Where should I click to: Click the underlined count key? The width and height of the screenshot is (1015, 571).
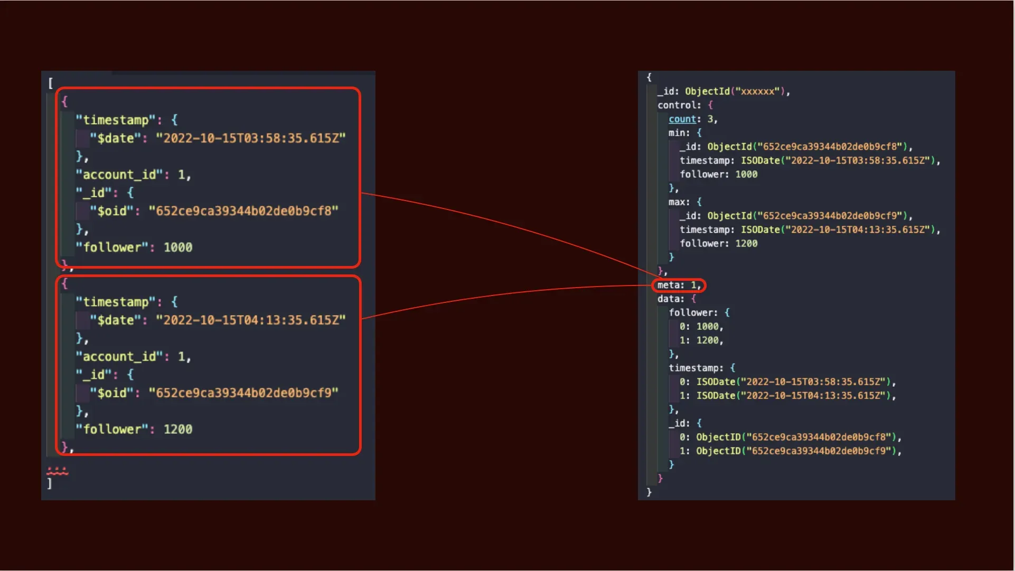(682, 119)
